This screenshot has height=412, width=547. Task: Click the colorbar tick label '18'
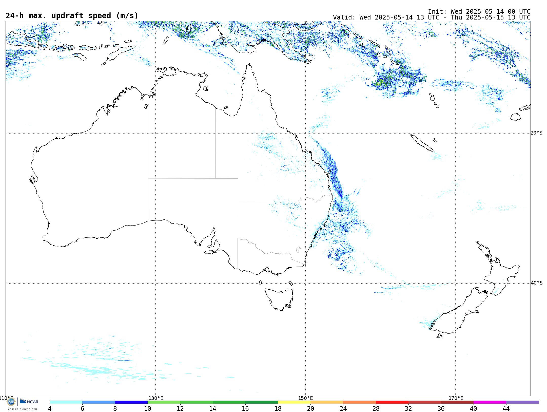(278, 409)
